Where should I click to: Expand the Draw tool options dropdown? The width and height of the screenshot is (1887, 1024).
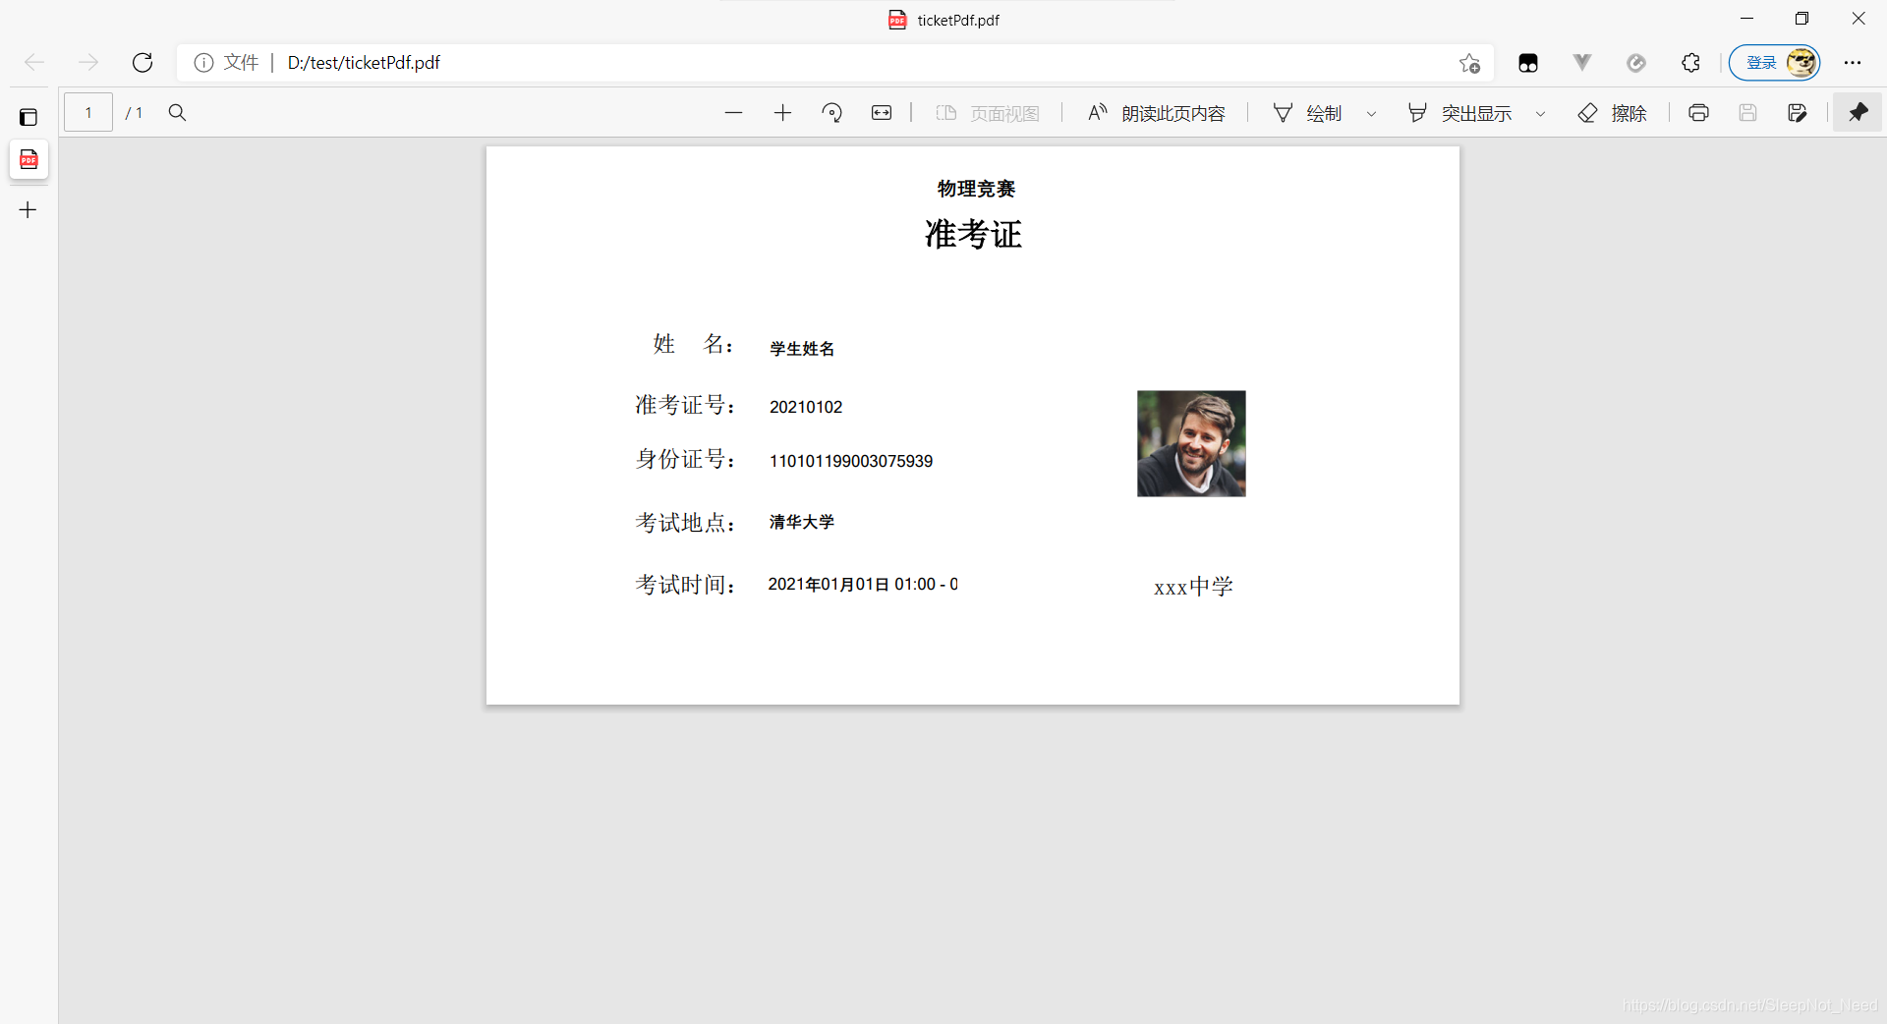point(1372,113)
